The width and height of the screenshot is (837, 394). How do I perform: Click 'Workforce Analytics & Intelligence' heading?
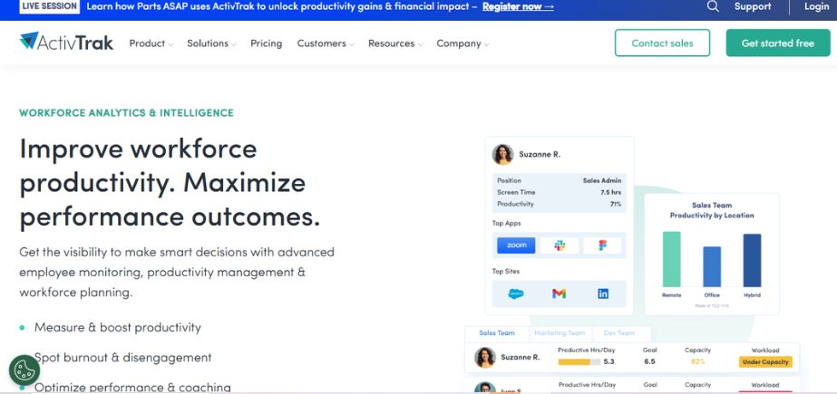pyautogui.click(x=127, y=113)
